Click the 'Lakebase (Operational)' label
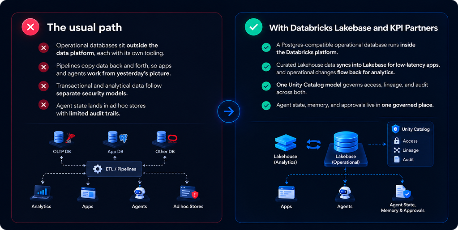458x230 pixels. [346, 159]
